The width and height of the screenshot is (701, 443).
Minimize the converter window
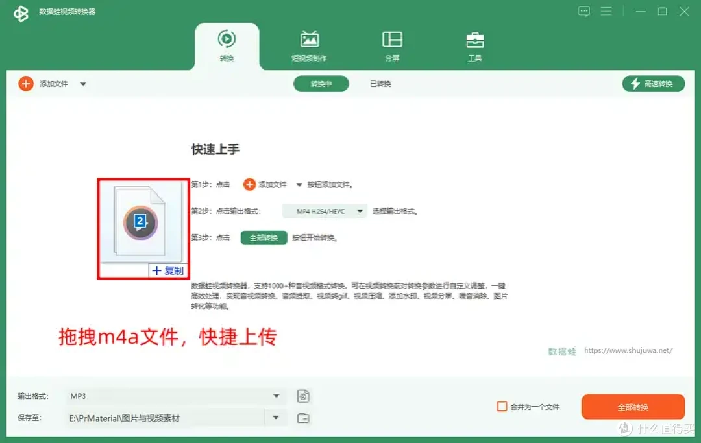(x=641, y=11)
